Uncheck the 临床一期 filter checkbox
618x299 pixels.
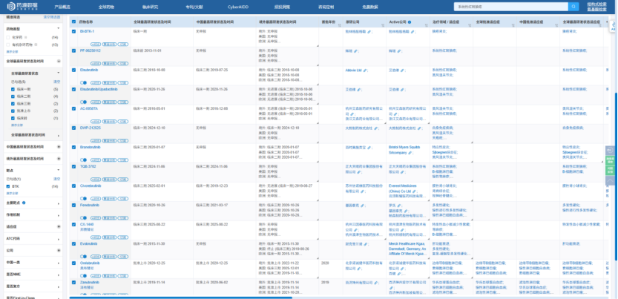(13, 89)
